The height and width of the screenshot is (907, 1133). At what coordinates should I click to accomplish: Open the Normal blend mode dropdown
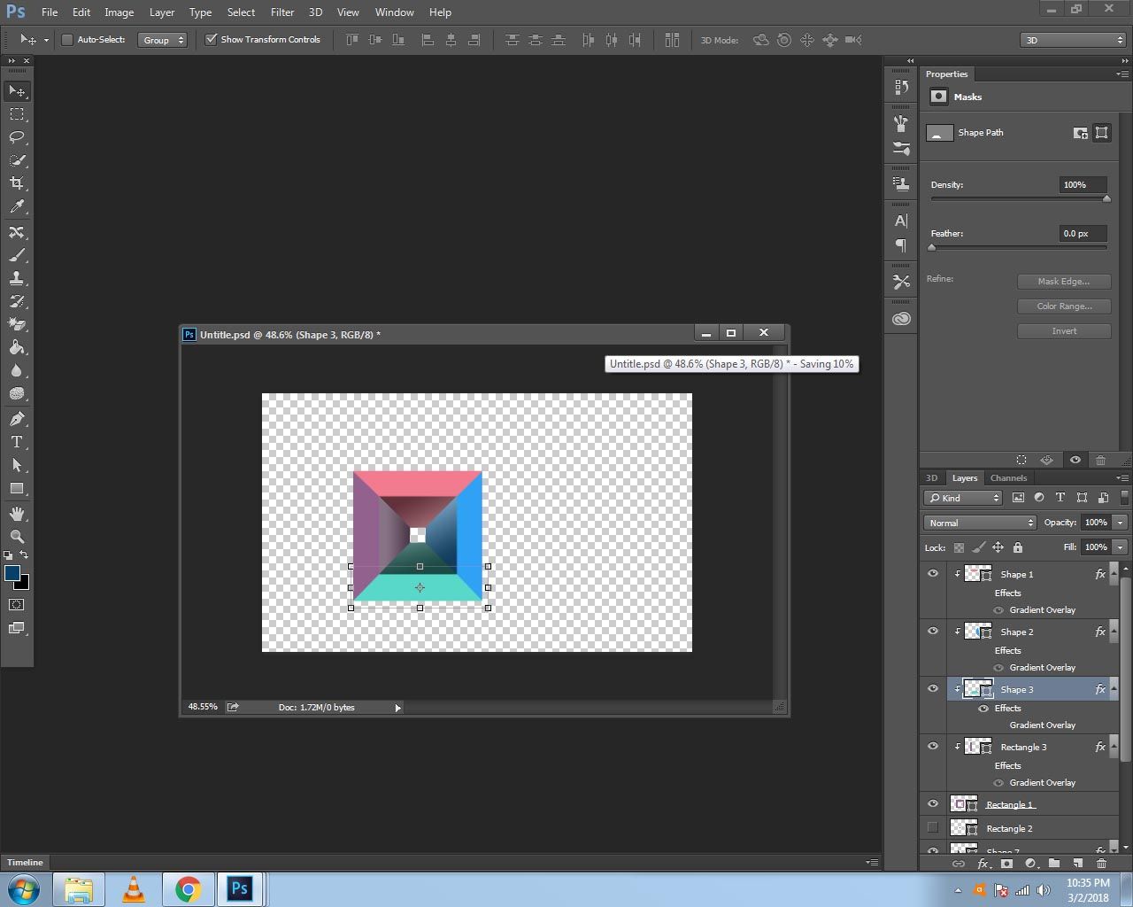point(979,523)
